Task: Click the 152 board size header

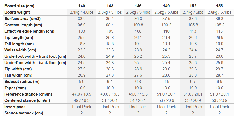Action: tap(193, 6)
